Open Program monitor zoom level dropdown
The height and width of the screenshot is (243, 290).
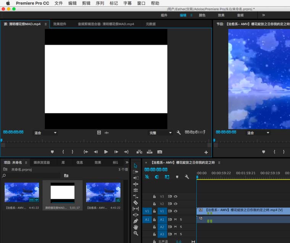tap(258, 133)
